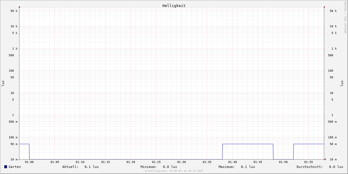Click the Durchschnitt average readout
Viewport: 348px width, 174px height.
pyautogui.click(x=336, y=167)
